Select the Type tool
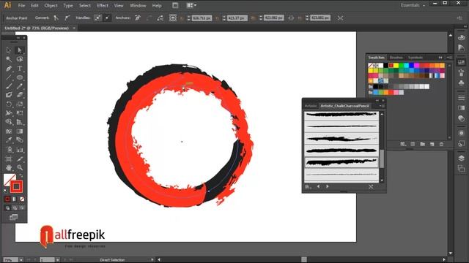The image size is (469, 263). click(20, 68)
